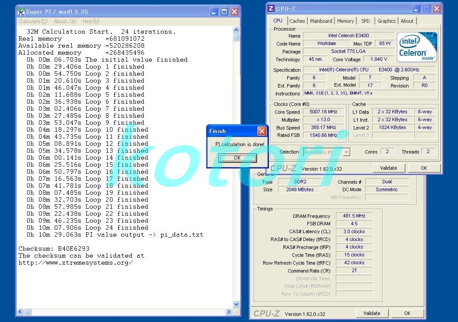Click the Rated FSB value 1540.66 MHz
458x322 pixels.
[323, 136]
